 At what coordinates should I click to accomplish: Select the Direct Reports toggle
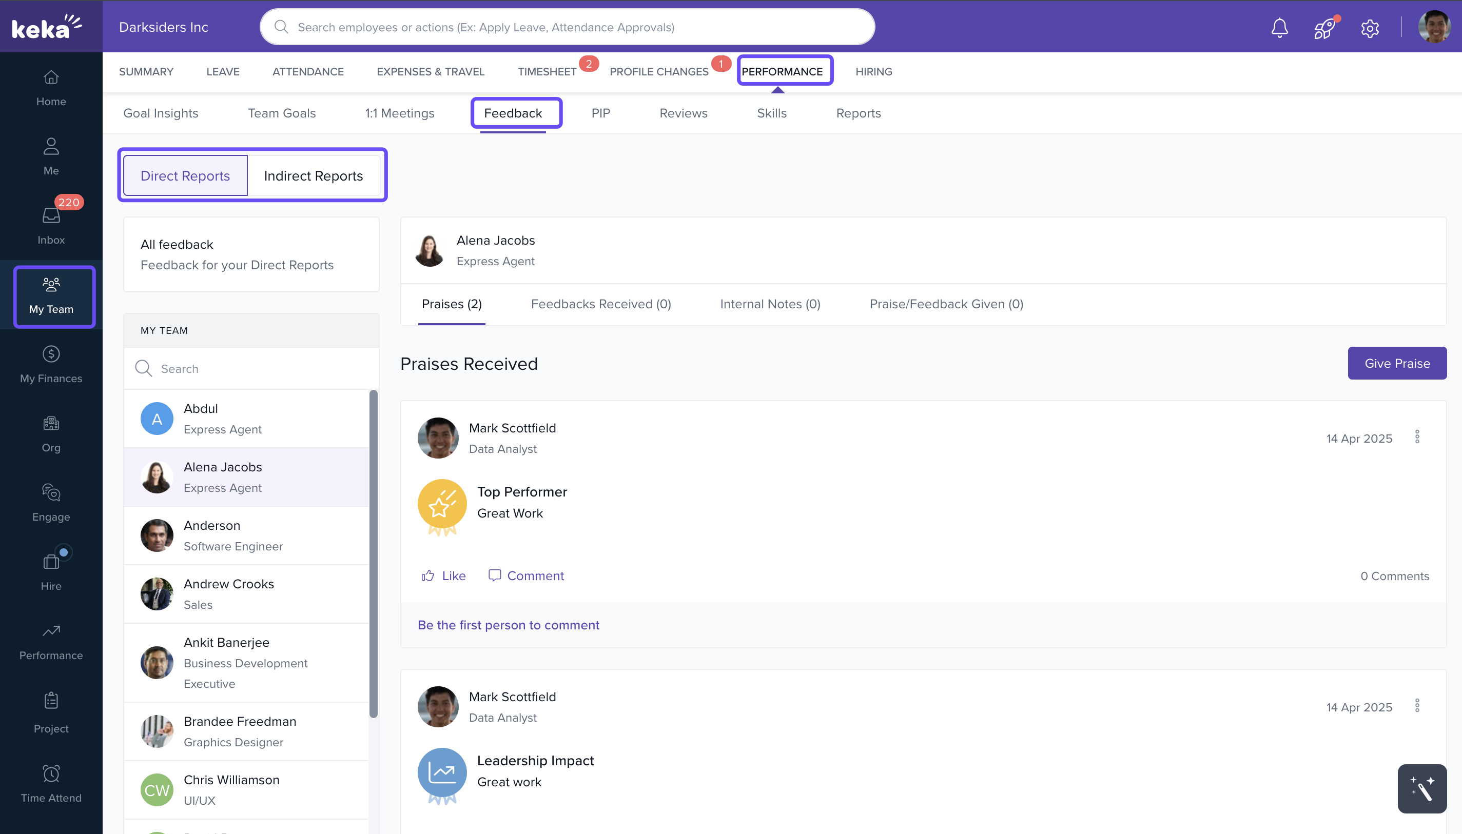point(185,176)
